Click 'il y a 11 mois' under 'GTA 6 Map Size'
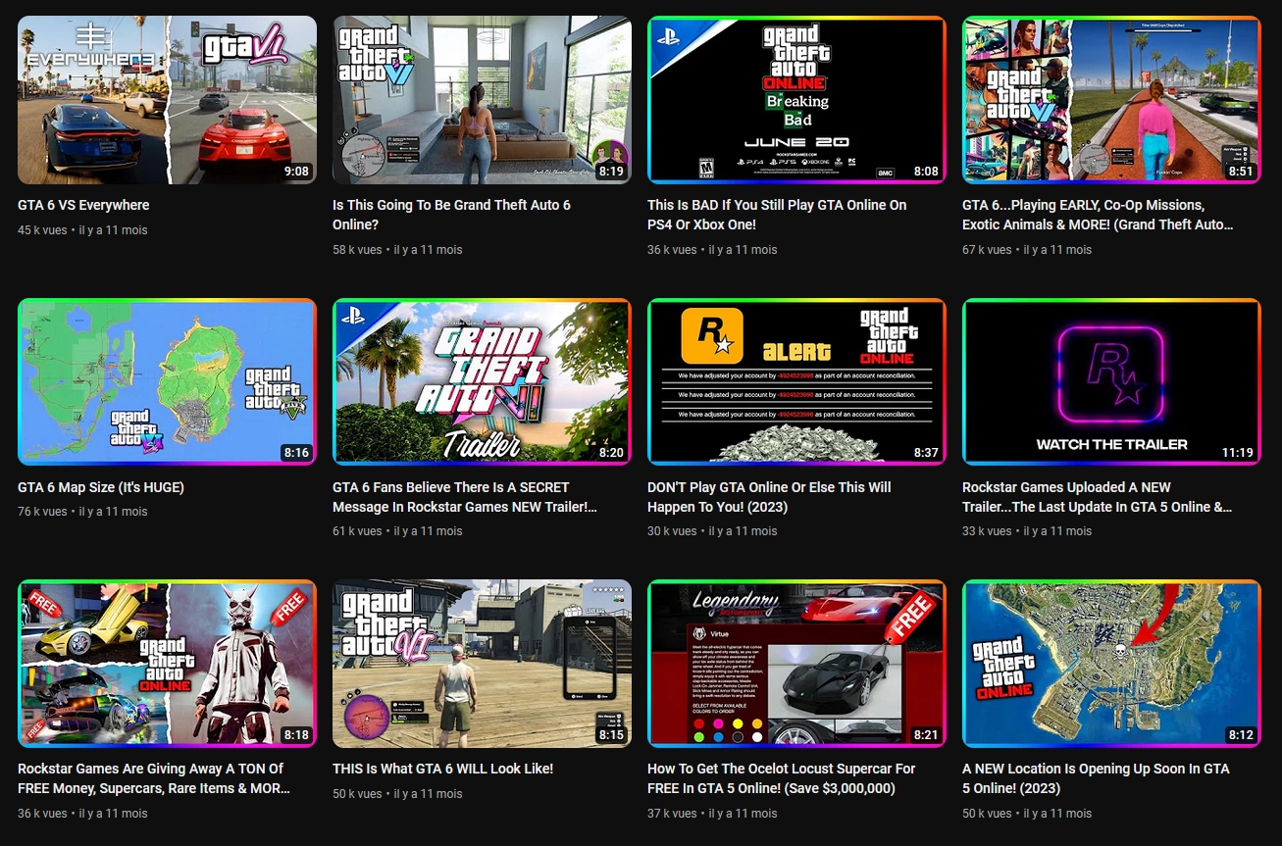1282x846 pixels. (113, 512)
